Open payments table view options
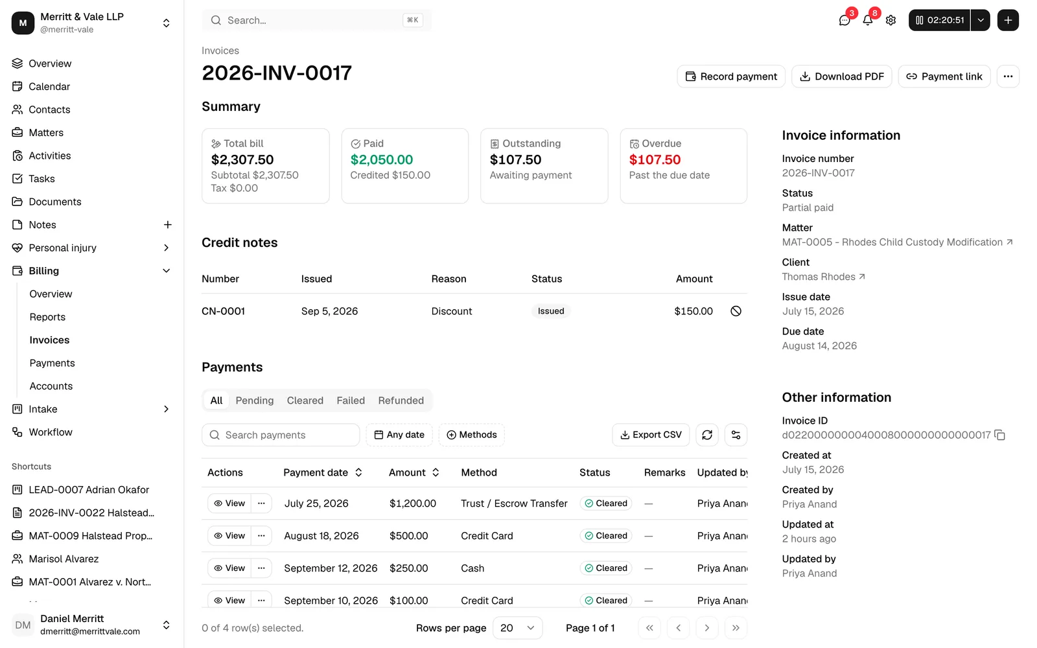 point(736,435)
